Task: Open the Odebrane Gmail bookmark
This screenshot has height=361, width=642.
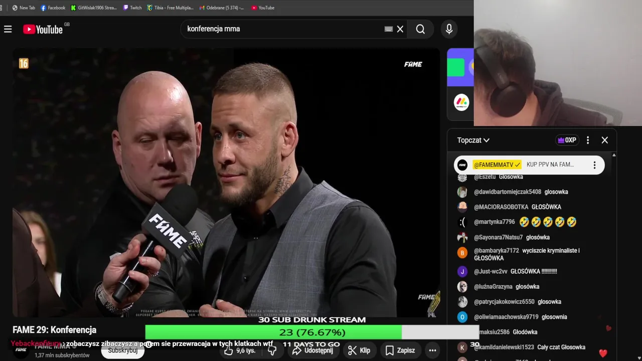Action: [x=221, y=8]
